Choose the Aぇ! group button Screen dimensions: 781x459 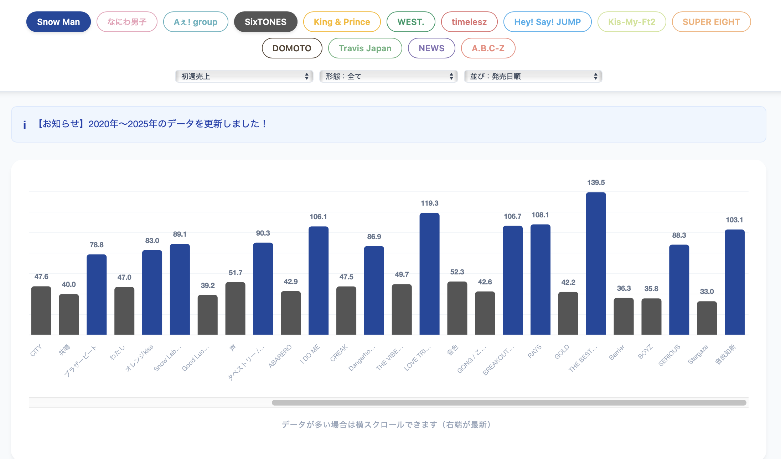point(196,22)
